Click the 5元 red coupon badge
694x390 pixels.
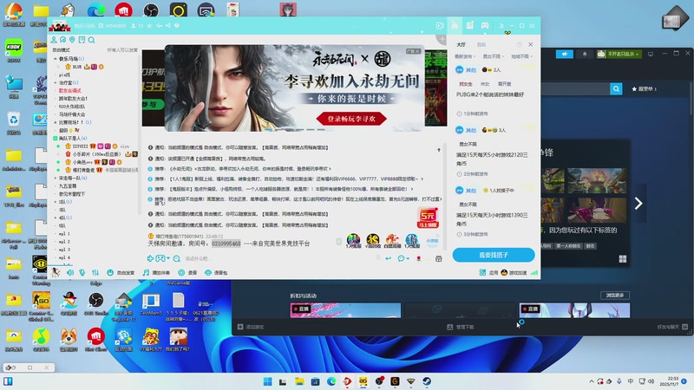pos(428,218)
